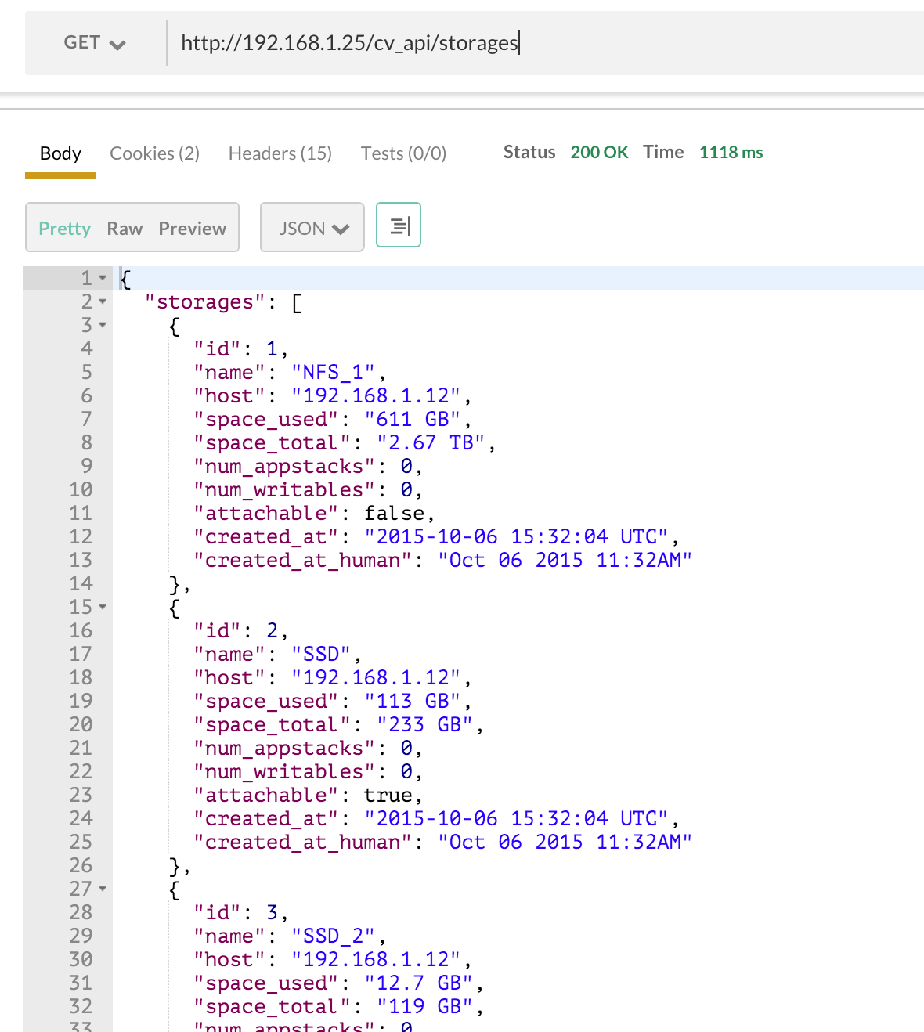Open the Tests (0/0) tab

click(x=403, y=153)
